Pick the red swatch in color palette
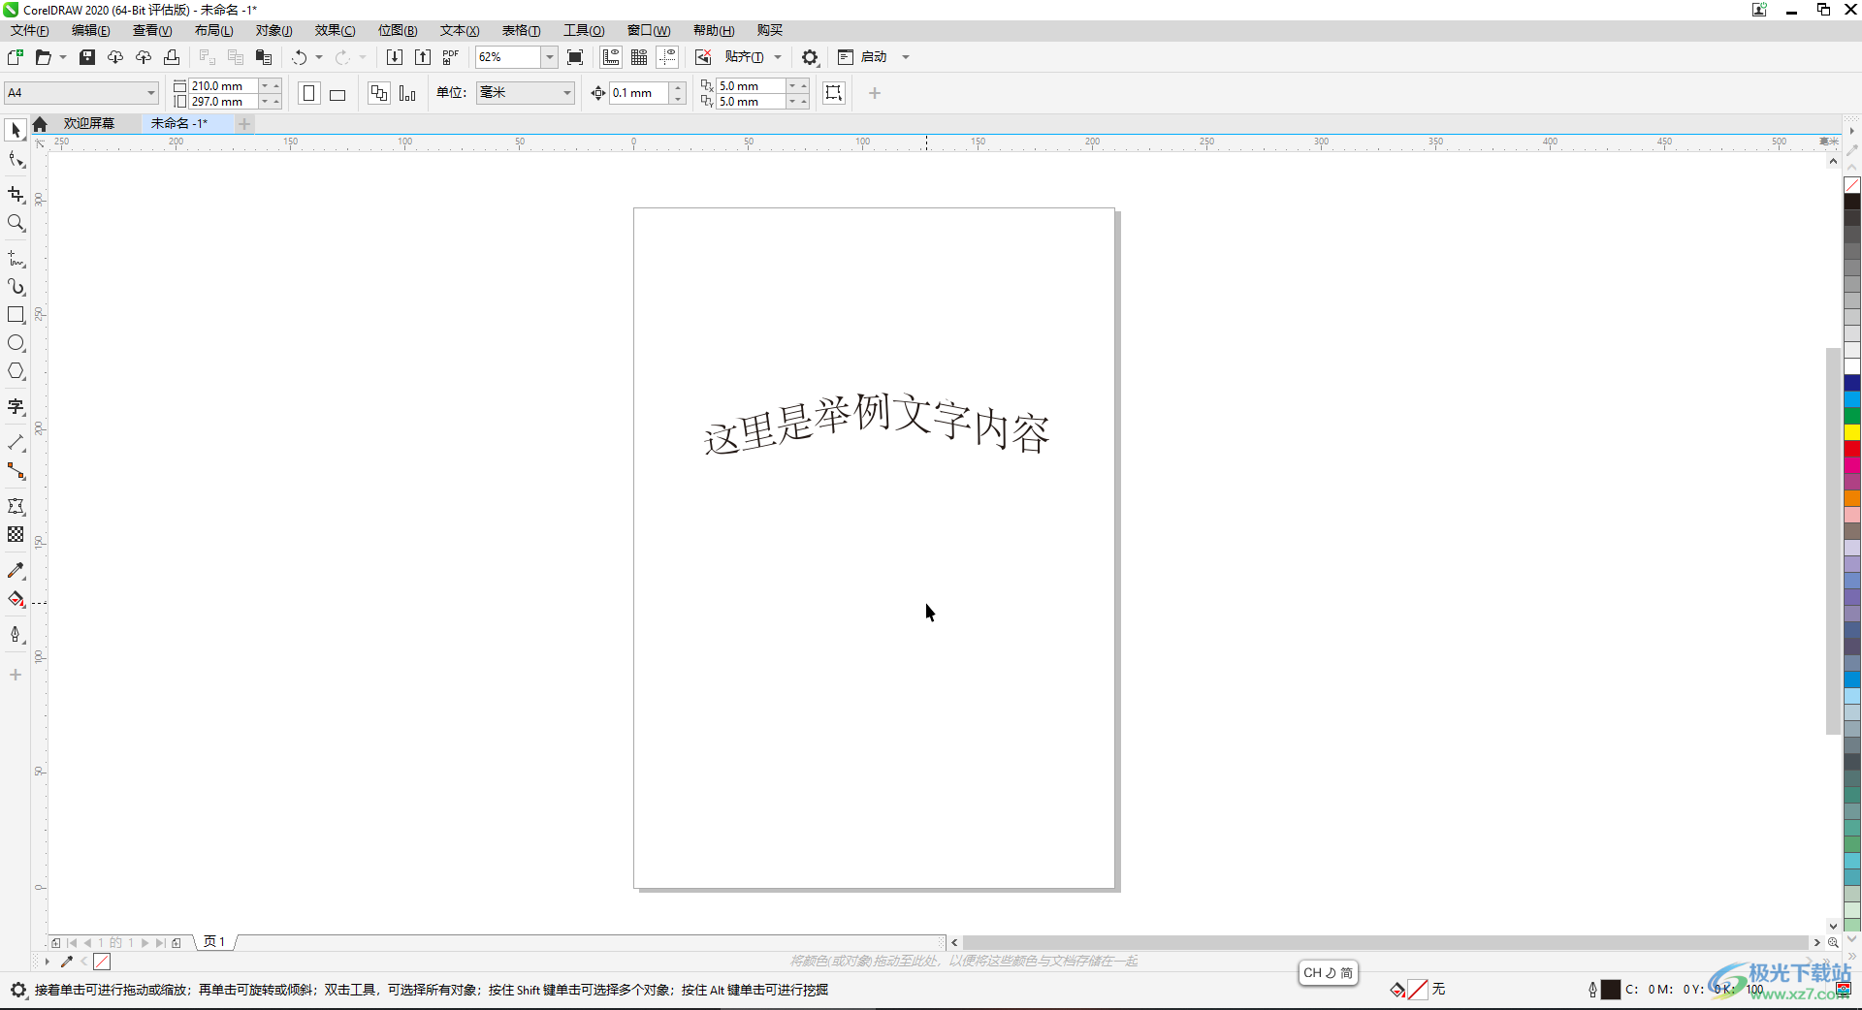 click(1852, 449)
